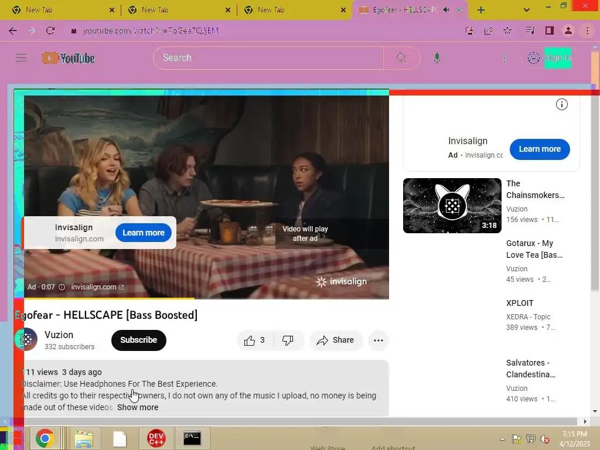Mute the tab via speaker icon
This screenshot has height=450, width=600.
446,10
